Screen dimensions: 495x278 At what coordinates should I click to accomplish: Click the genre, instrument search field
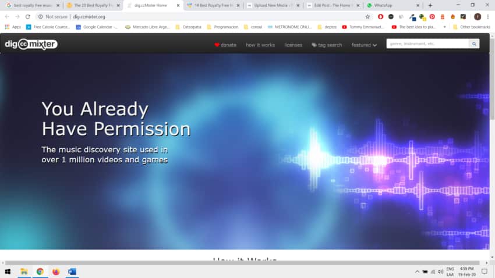click(427, 44)
